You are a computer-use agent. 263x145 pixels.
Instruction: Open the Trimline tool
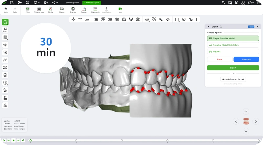click(x=51, y=10)
